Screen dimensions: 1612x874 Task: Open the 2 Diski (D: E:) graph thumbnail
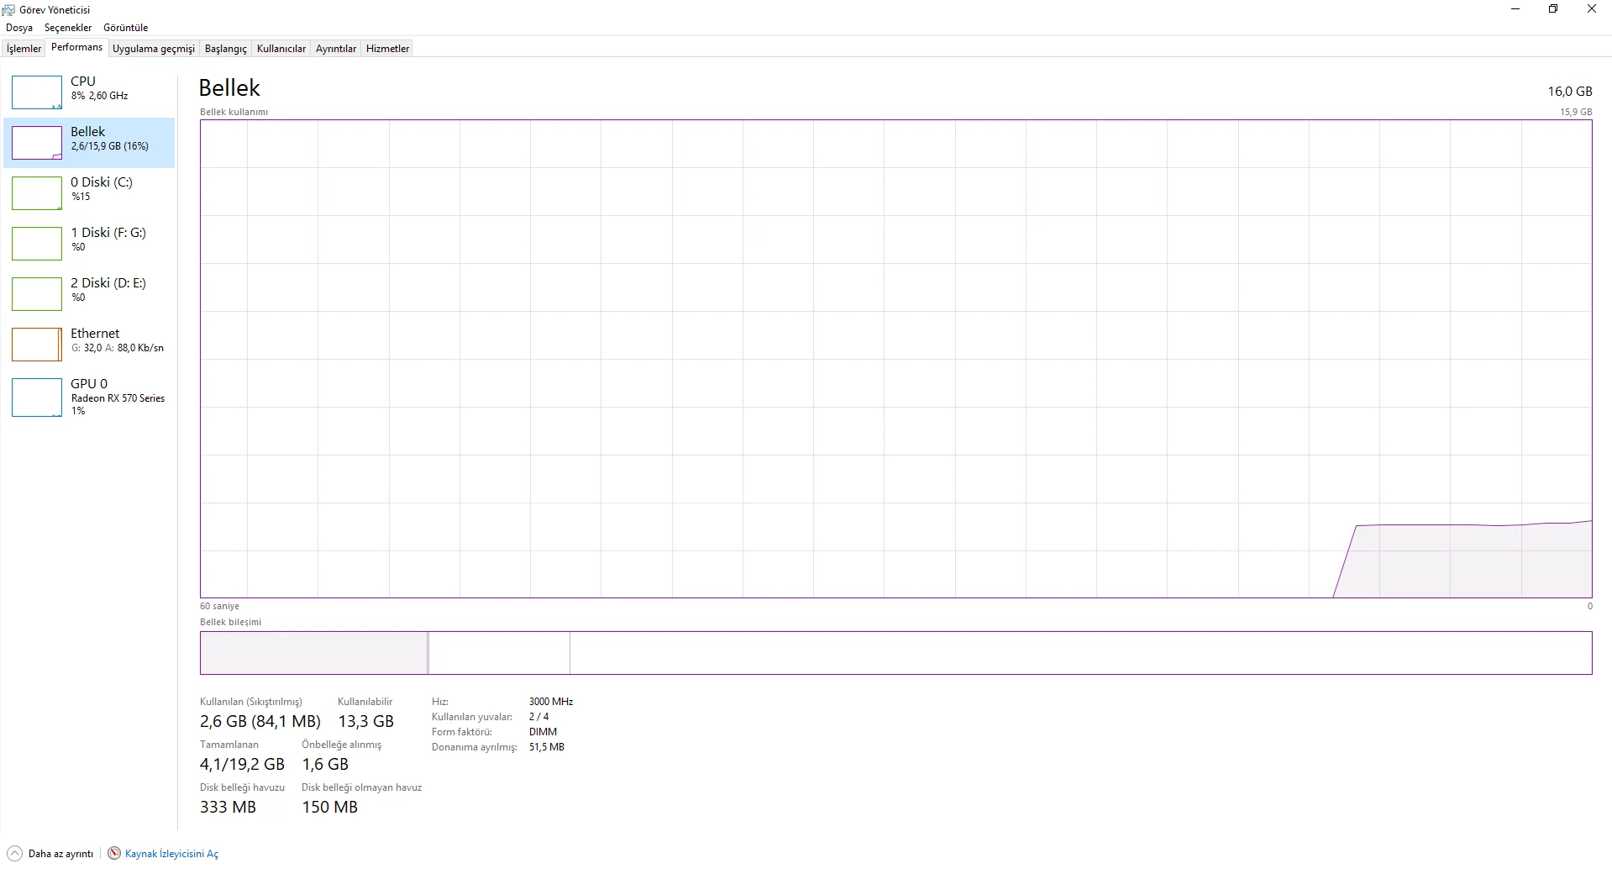click(36, 294)
